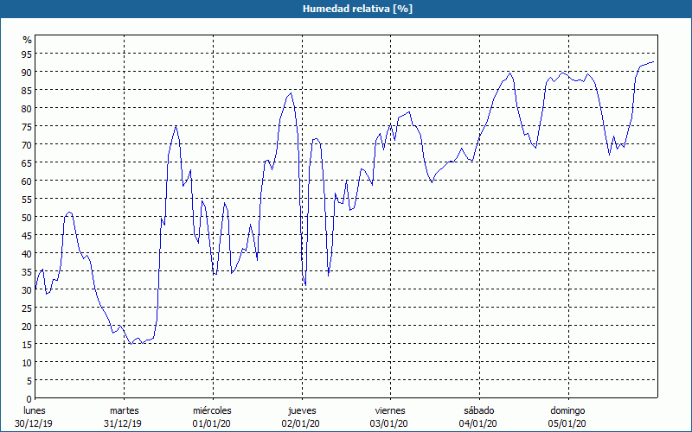The width and height of the screenshot is (692, 432).
Task: Click the 5 y-axis value
Action: coord(29,381)
